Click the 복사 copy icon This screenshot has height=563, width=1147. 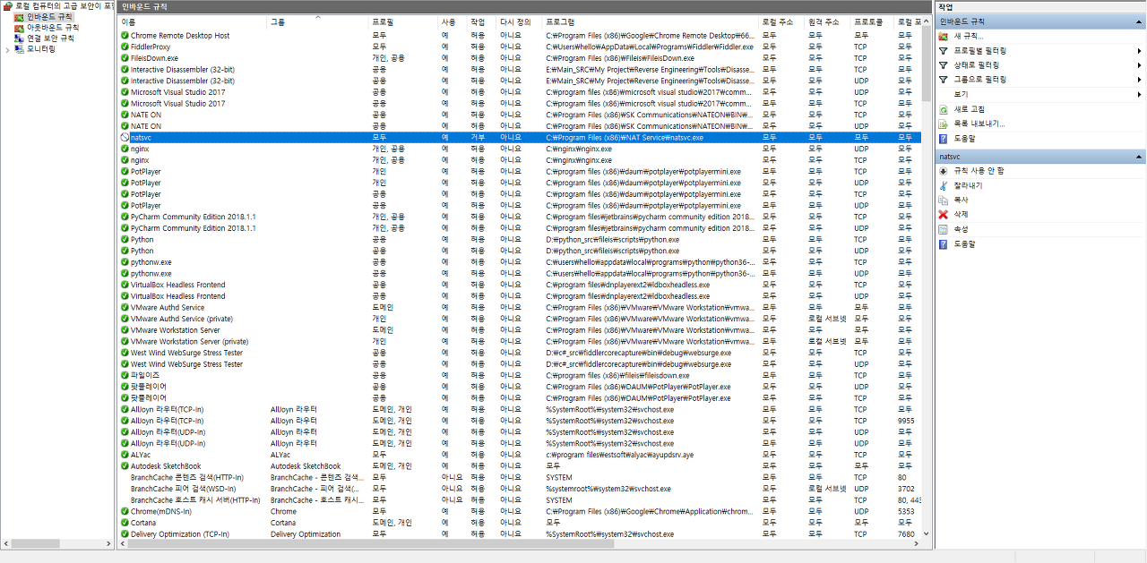coord(943,200)
